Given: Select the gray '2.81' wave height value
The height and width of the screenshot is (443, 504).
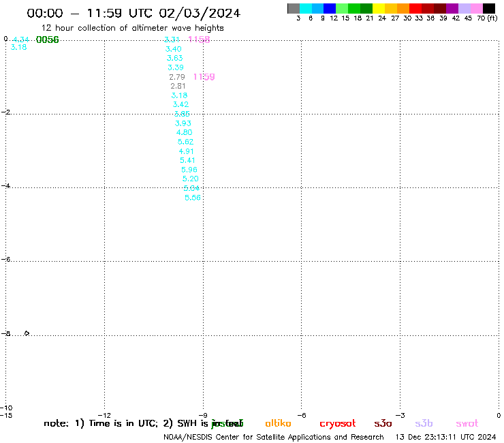Looking at the screenshot, I should 178,86.
